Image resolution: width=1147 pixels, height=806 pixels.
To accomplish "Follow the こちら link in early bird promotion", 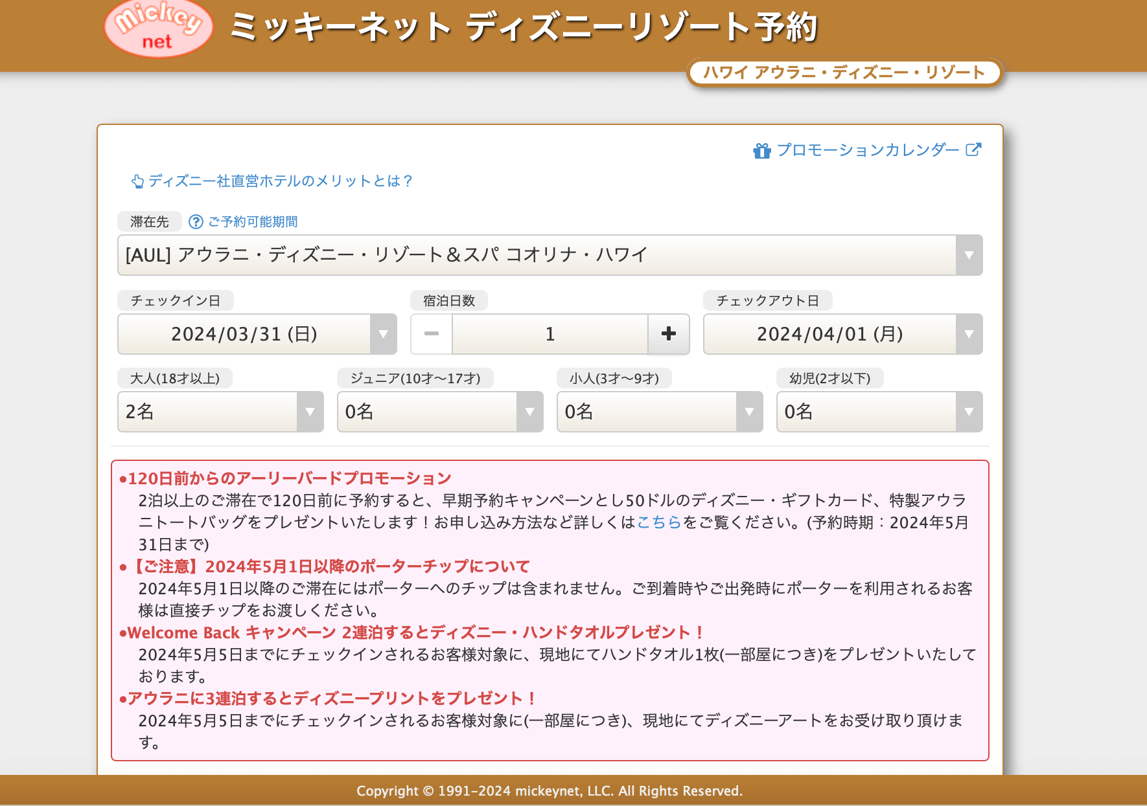I will (659, 522).
